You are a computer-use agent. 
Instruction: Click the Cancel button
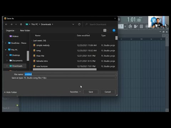click(108, 92)
